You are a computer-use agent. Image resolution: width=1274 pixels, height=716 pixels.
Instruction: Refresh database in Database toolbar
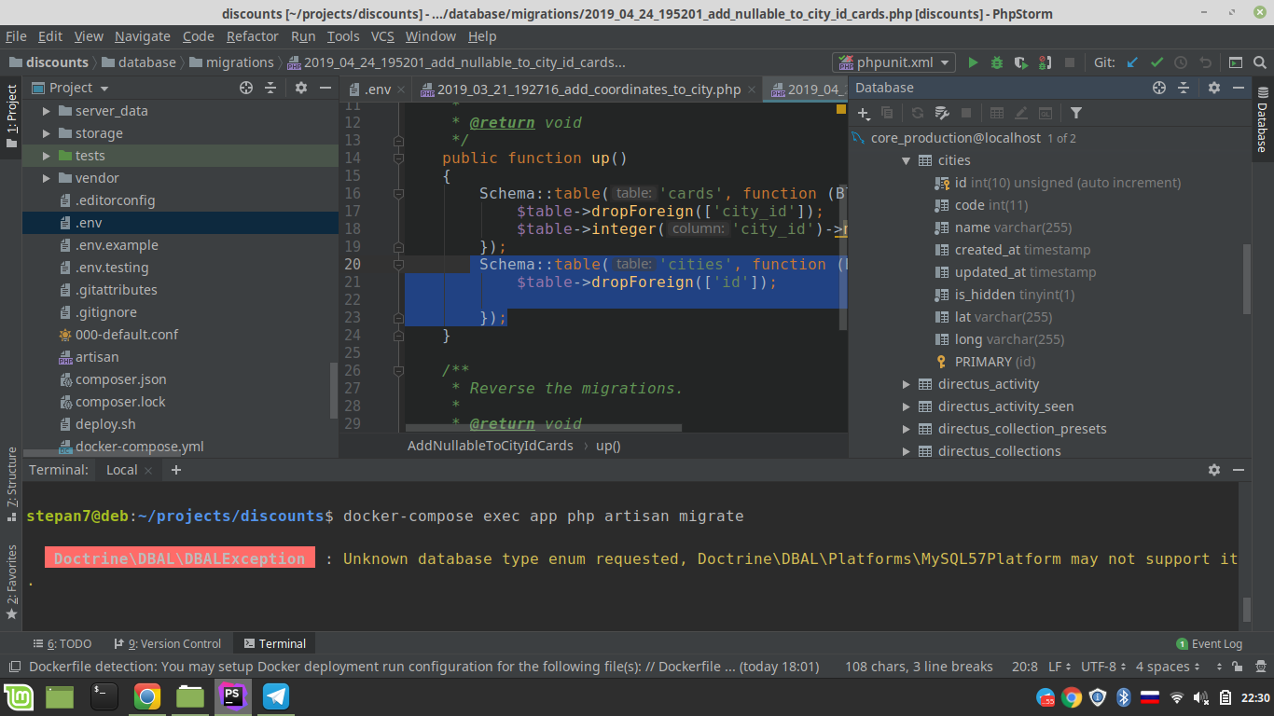pos(918,113)
